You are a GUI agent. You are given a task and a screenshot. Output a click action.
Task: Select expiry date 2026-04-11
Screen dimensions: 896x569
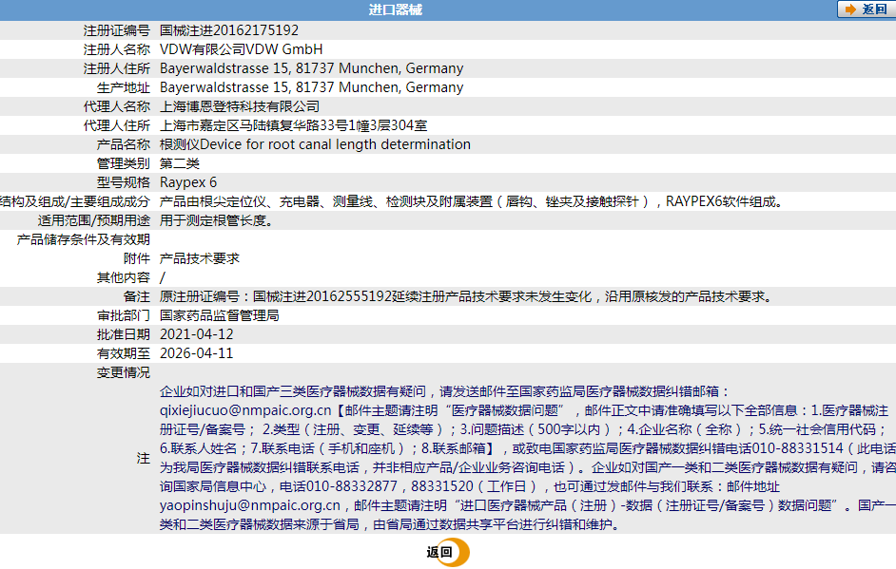(x=197, y=353)
